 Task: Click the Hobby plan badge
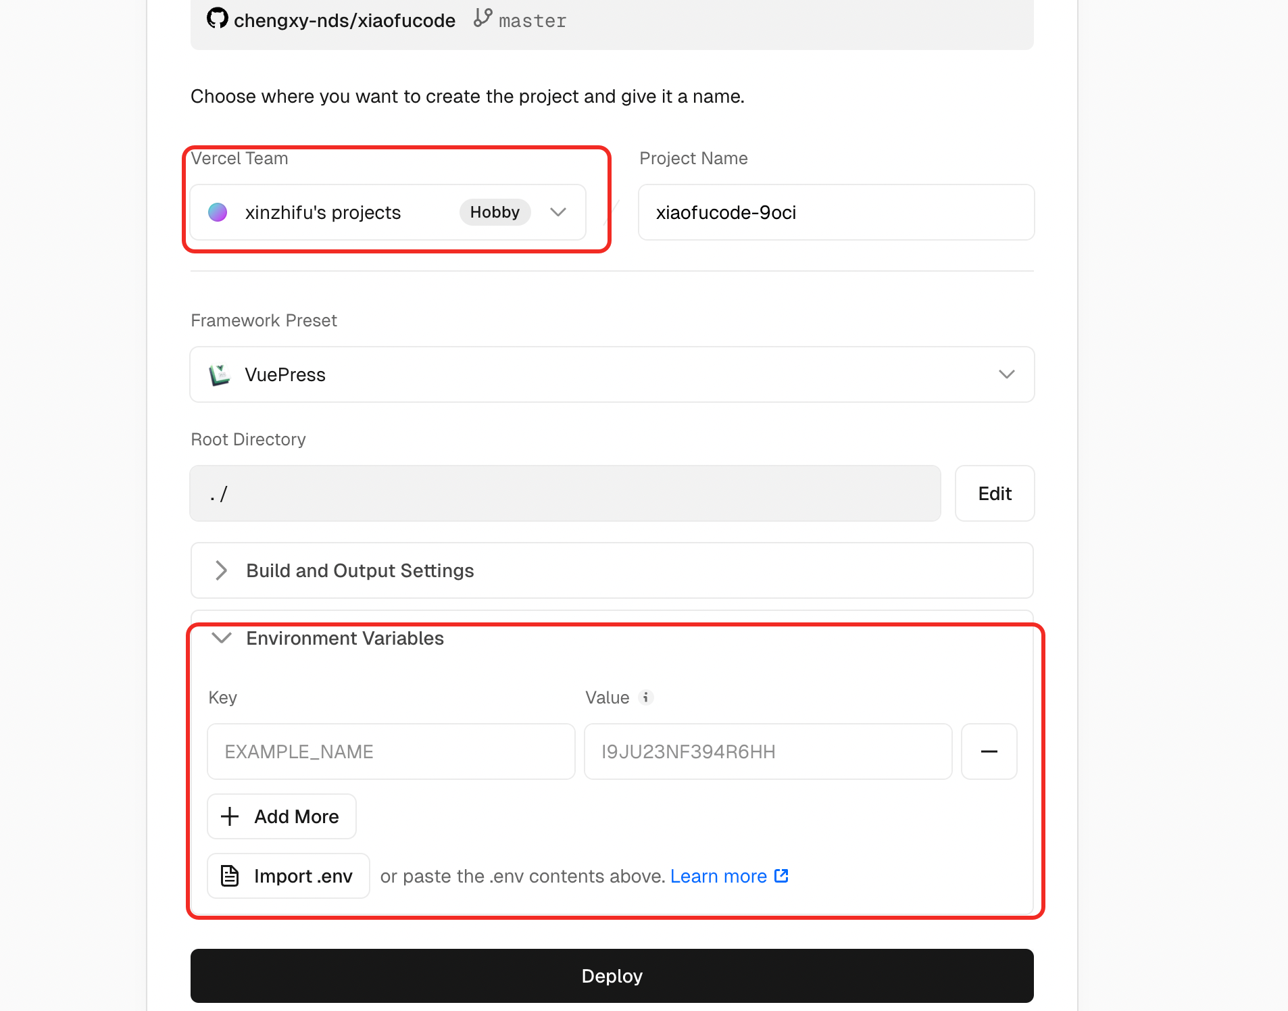495,212
